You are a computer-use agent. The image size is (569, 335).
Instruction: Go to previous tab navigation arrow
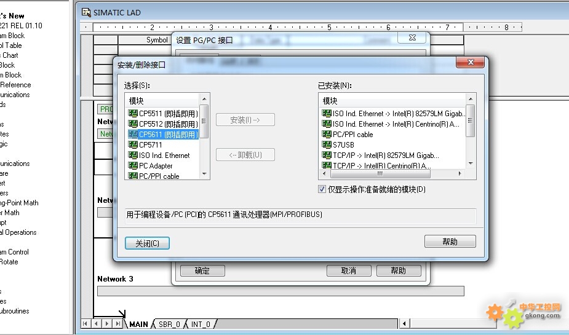pyautogui.click(x=96, y=323)
